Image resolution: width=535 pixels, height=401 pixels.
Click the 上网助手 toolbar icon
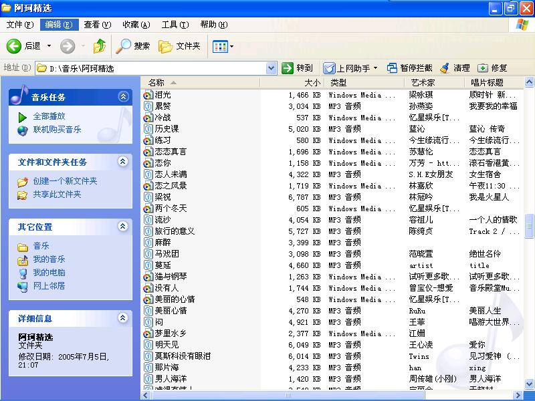click(330, 68)
